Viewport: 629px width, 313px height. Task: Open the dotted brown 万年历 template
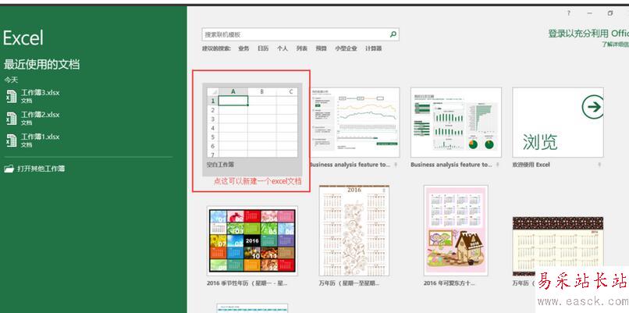click(x=558, y=246)
